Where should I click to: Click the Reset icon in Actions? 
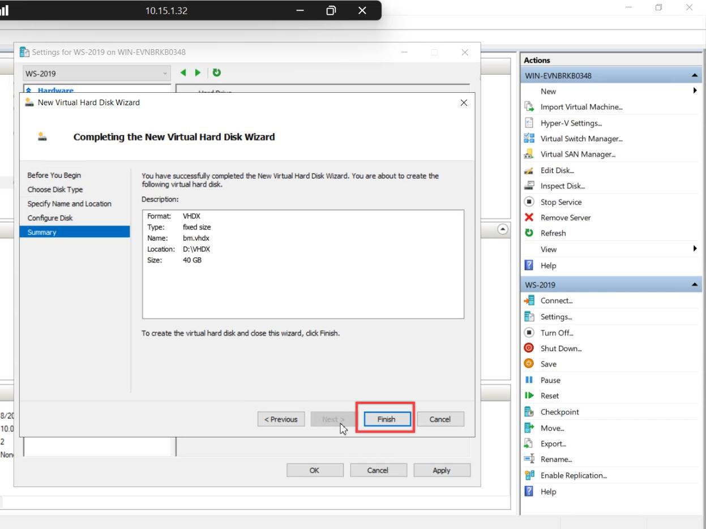pyautogui.click(x=530, y=396)
